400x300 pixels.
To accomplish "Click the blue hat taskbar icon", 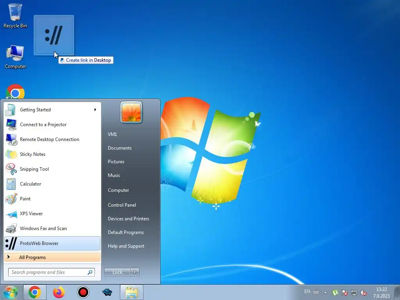I will point(107,292).
